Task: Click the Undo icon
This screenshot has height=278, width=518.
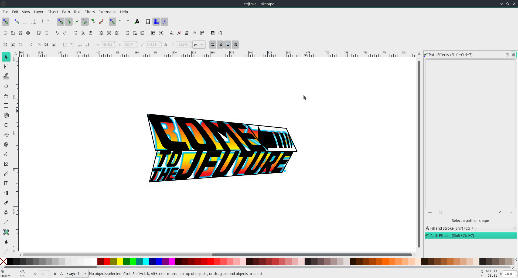Action: pos(57,33)
